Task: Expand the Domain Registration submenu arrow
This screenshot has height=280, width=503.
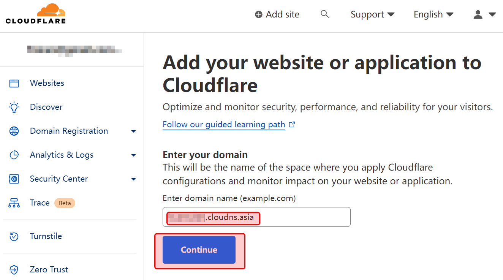Action: tap(133, 131)
